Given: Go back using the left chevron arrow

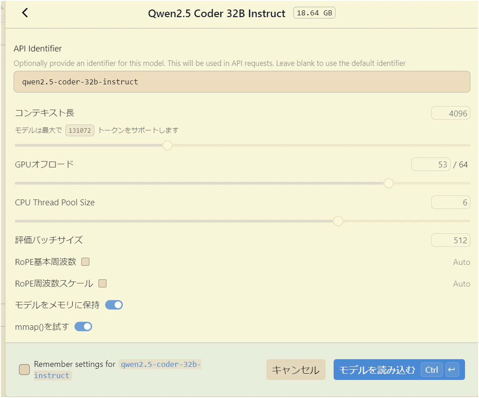Looking at the screenshot, I should pyautogui.click(x=25, y=13).
